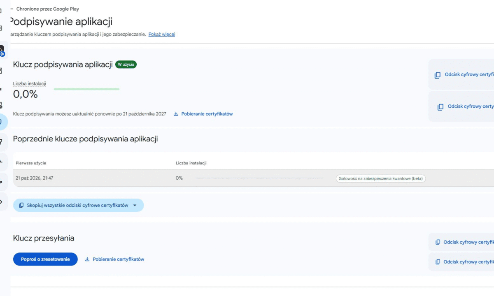Click the "Pierwsze użycie" column header
Viewport: 494px width, 296px height.
coord(31,163)
